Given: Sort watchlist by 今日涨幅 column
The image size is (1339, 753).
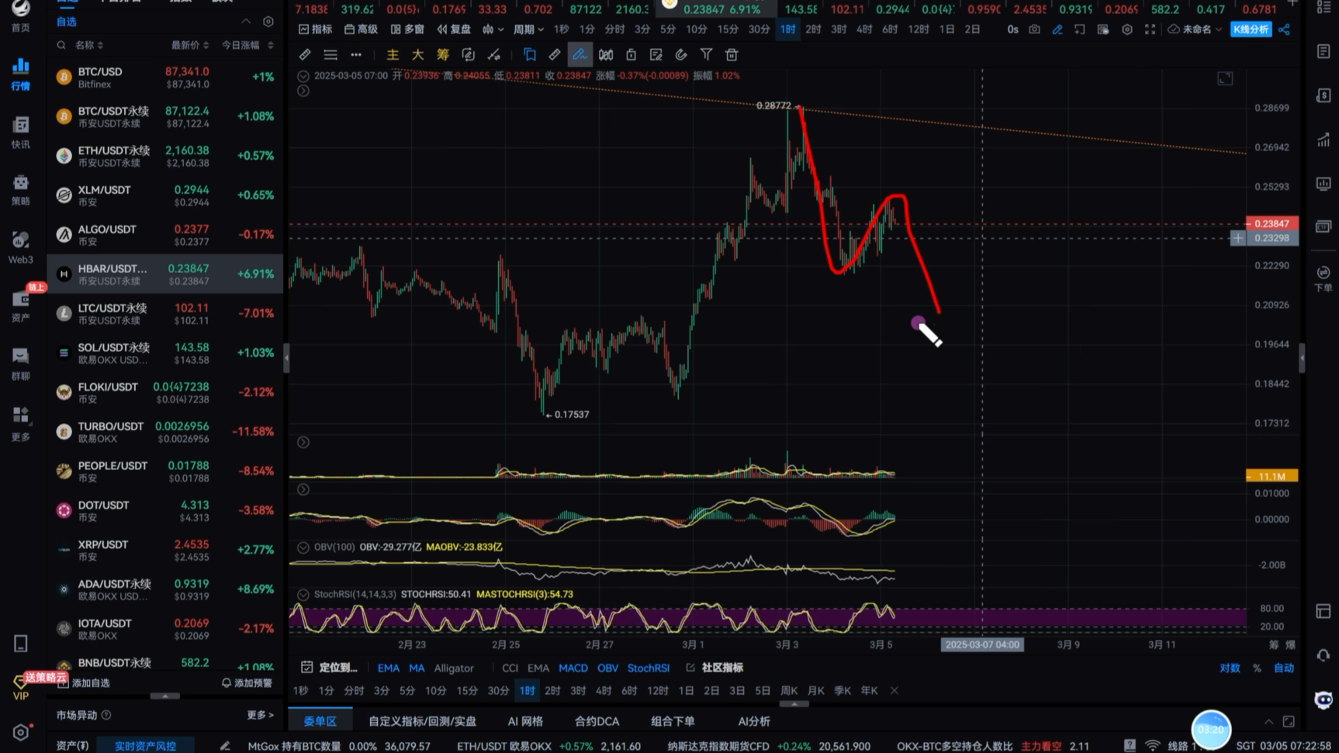Looking at the screenshot, I should [x=247, y=45].
